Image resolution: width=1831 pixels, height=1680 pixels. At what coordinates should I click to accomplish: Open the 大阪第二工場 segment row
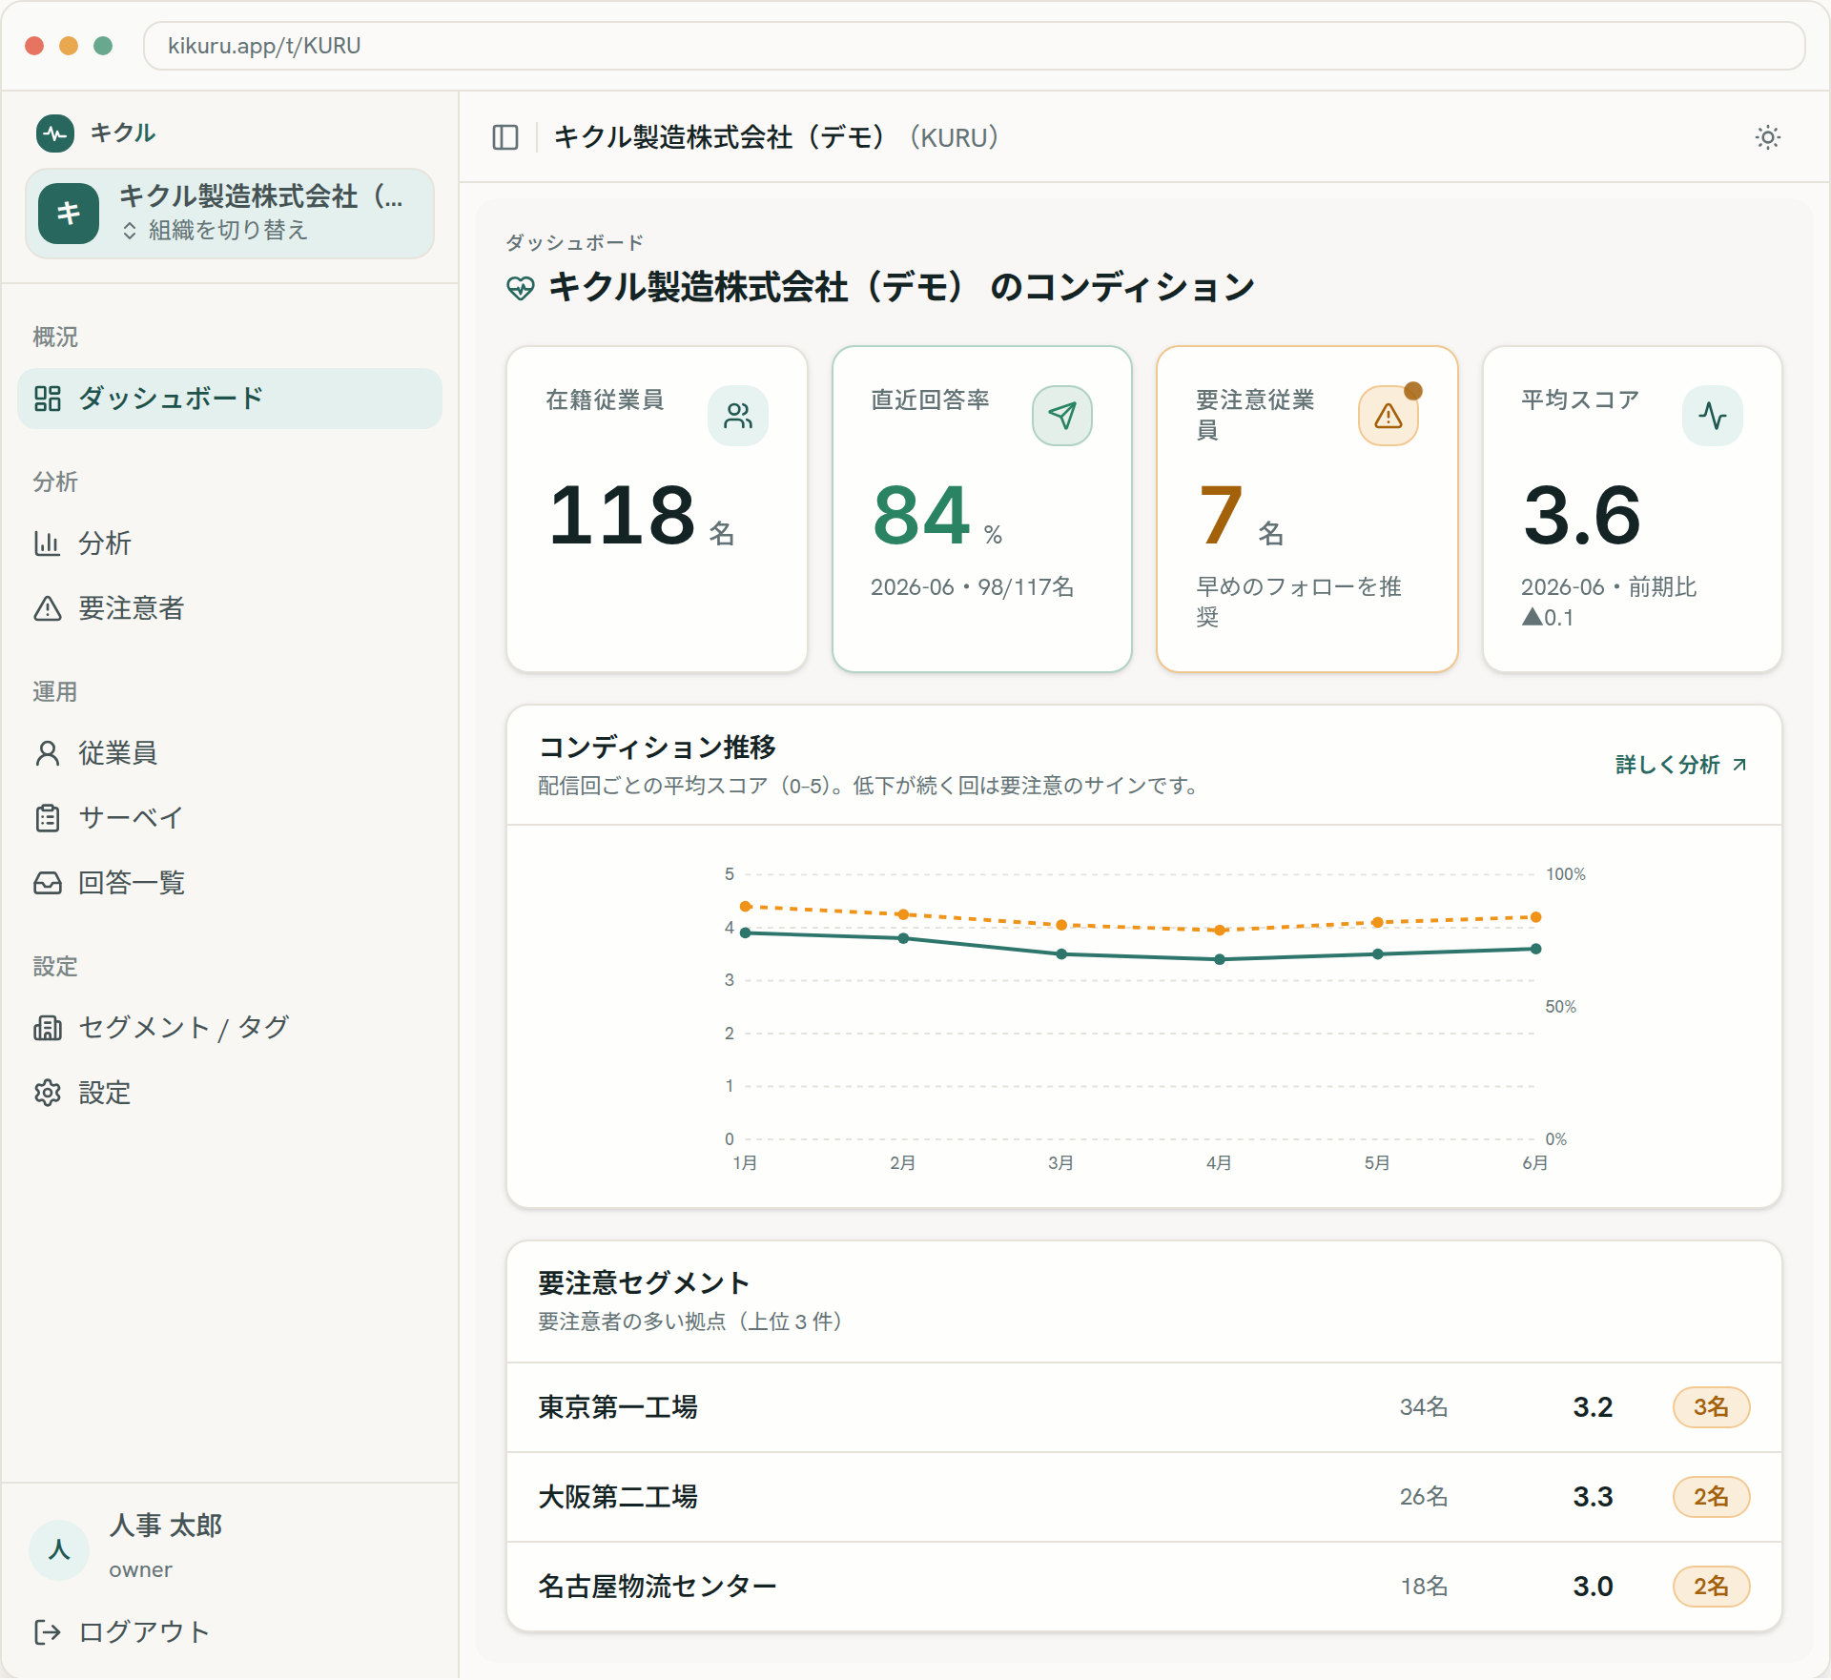(x=1144, y=1497)
